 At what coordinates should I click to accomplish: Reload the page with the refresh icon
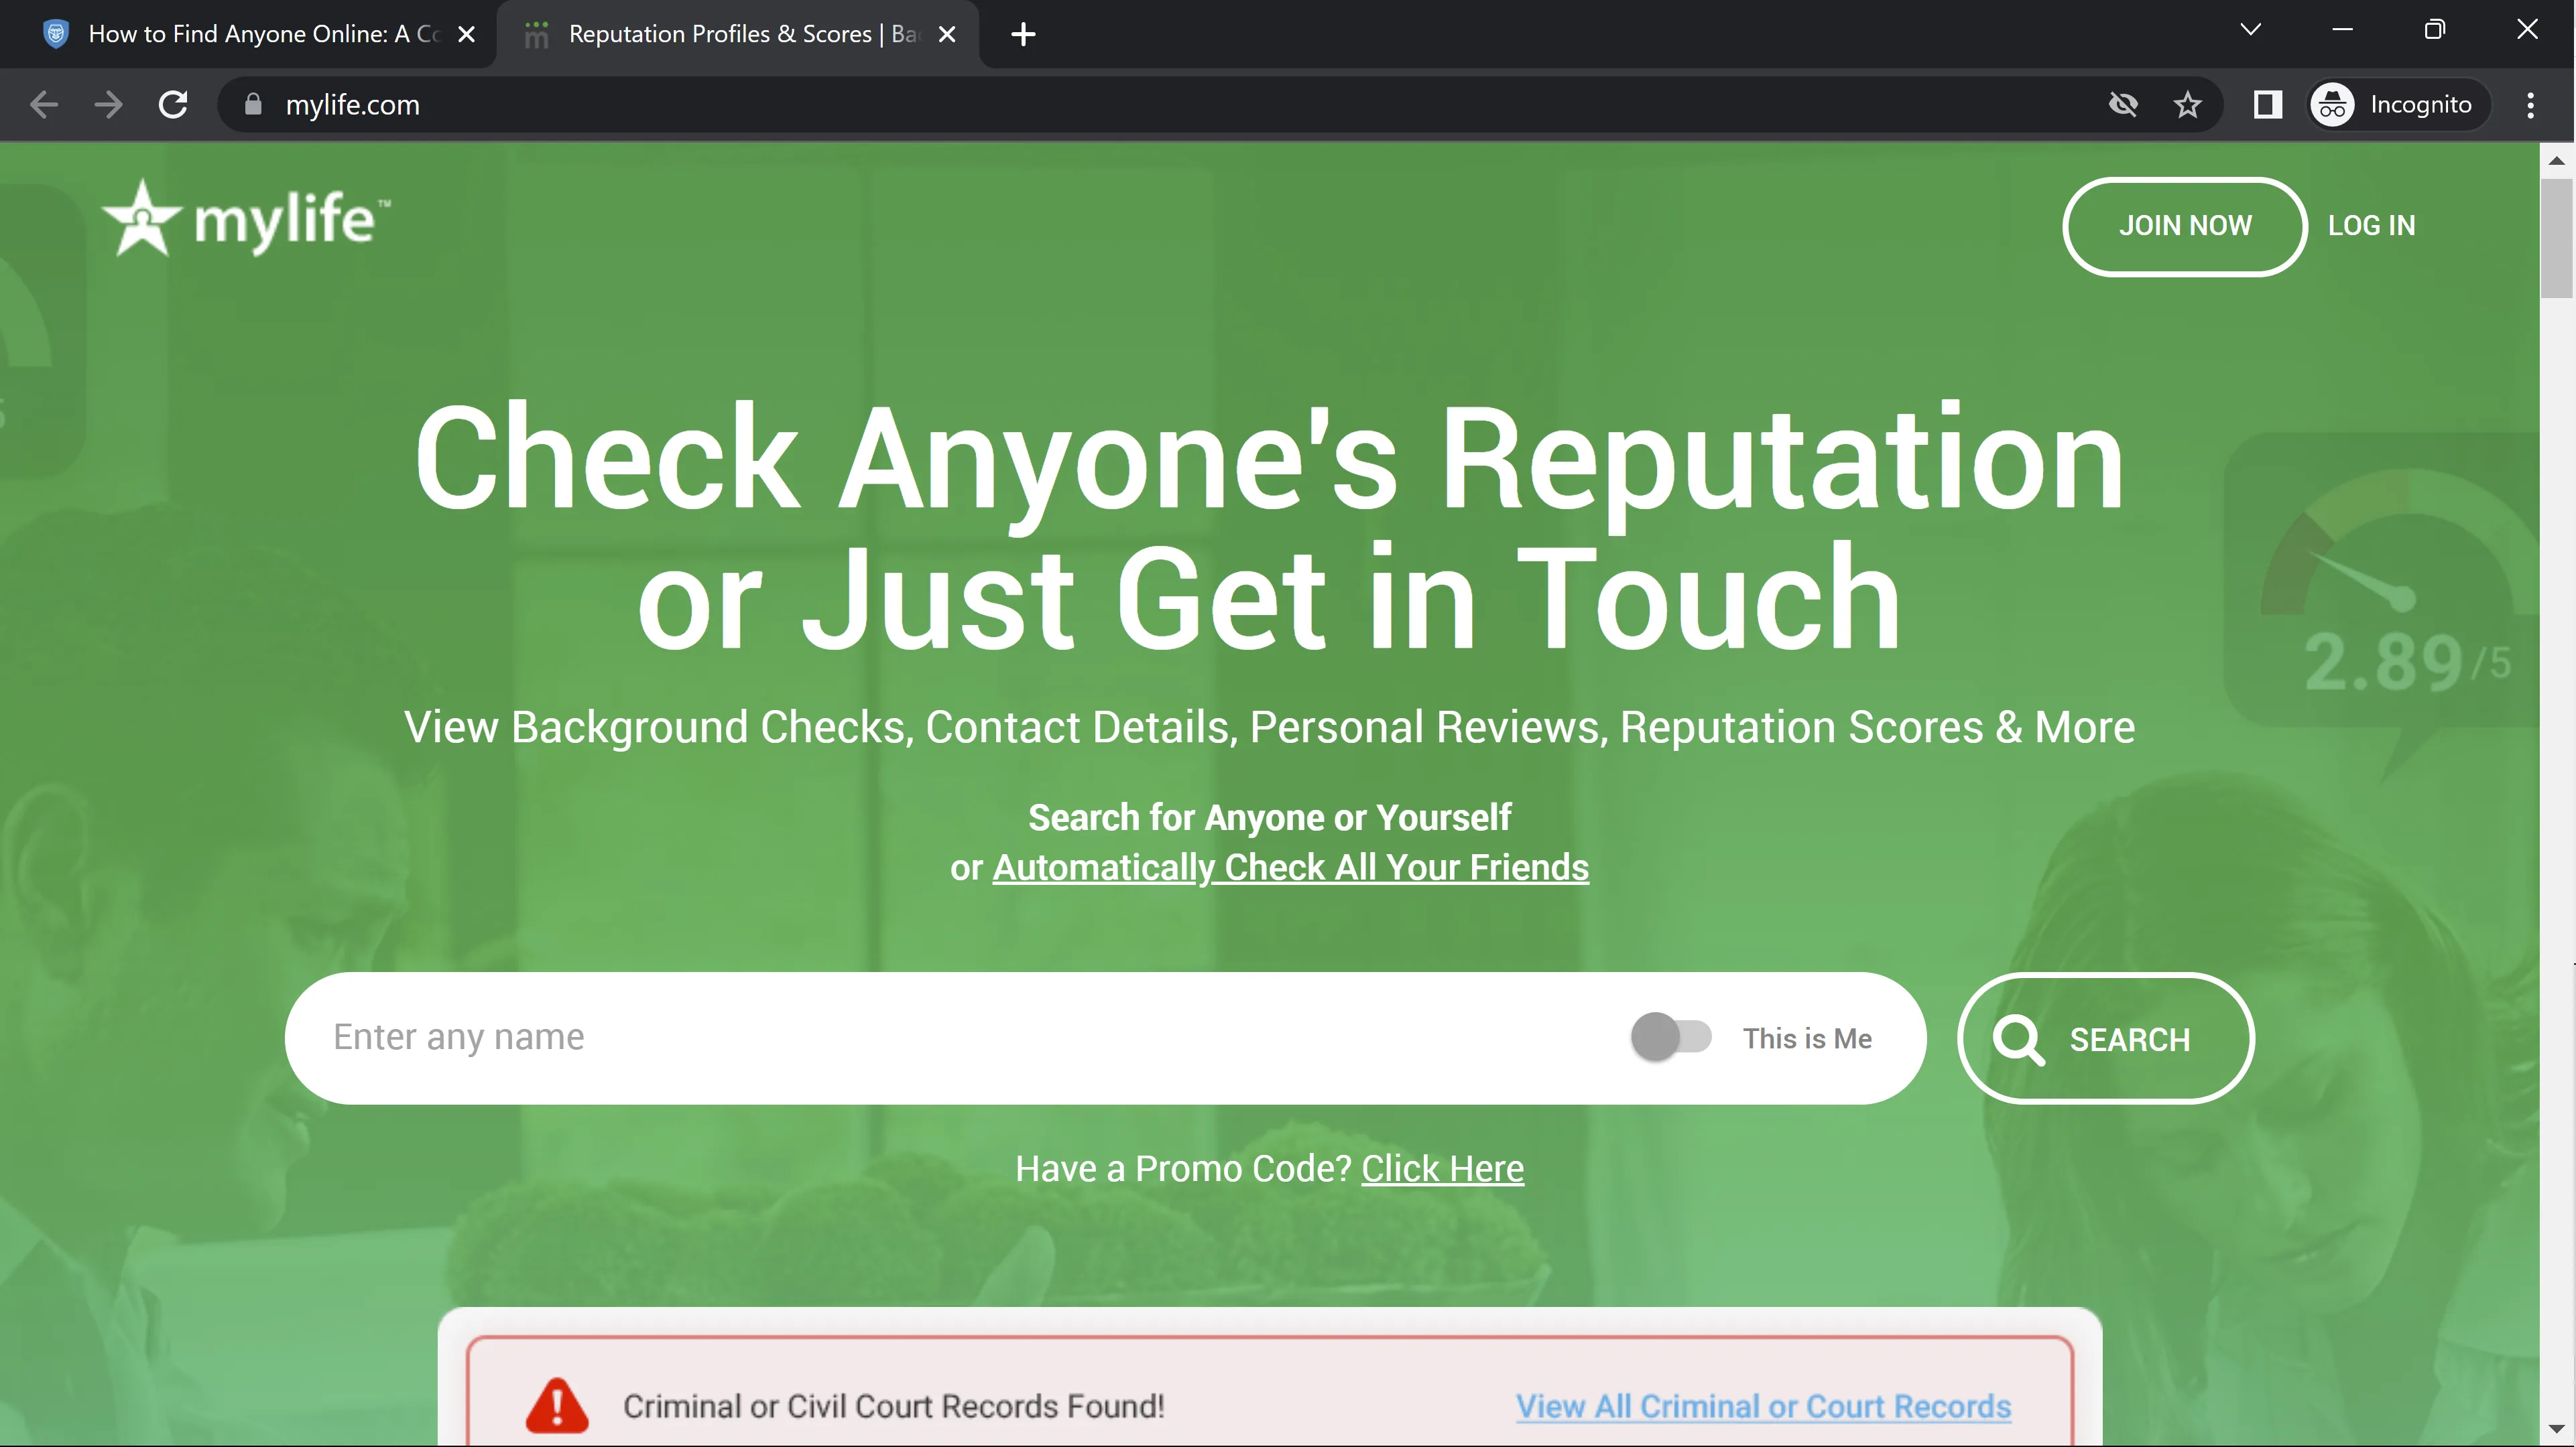(173, 105)
